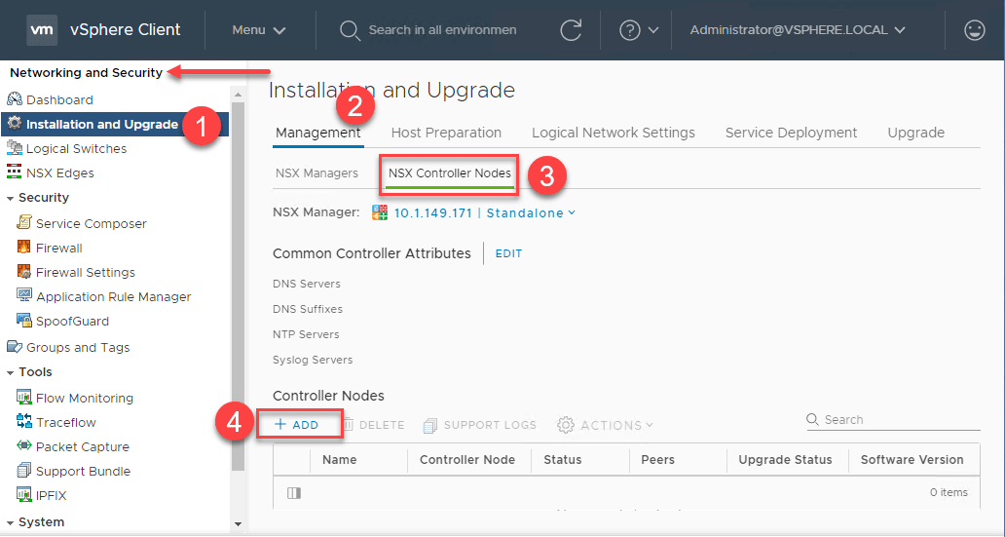
Task: Click ADD to add a controller node
Action: [x=297, y=425]
